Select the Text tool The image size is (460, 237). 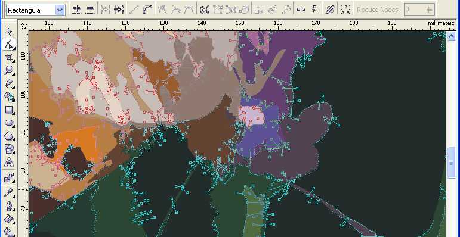[9, 162]
